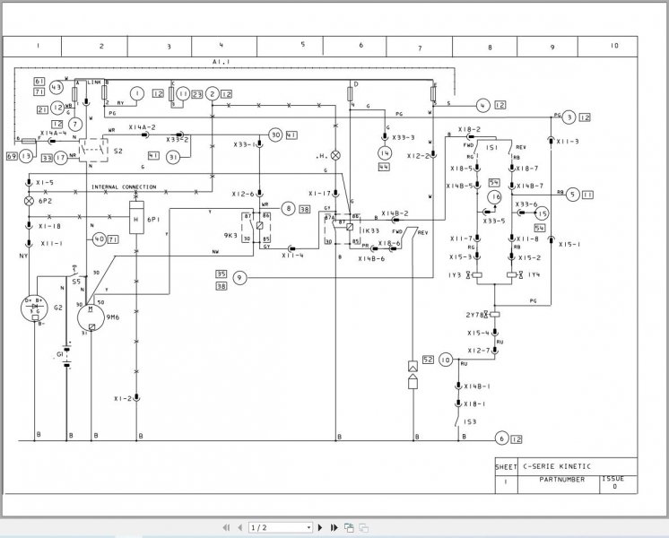Screen dimensions: 669x538
Task: Click the S2 ignition switch symbol
Action: click(x=93, y=150)
